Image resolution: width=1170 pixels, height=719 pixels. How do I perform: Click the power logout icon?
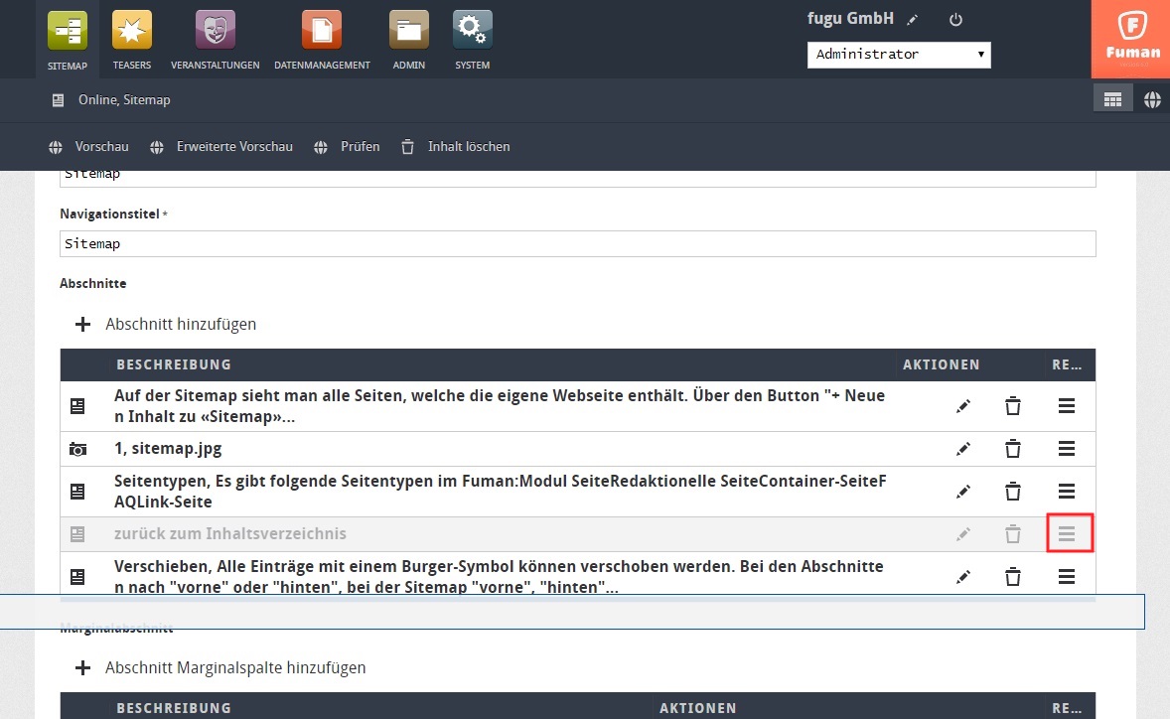(x=955, y=19)
